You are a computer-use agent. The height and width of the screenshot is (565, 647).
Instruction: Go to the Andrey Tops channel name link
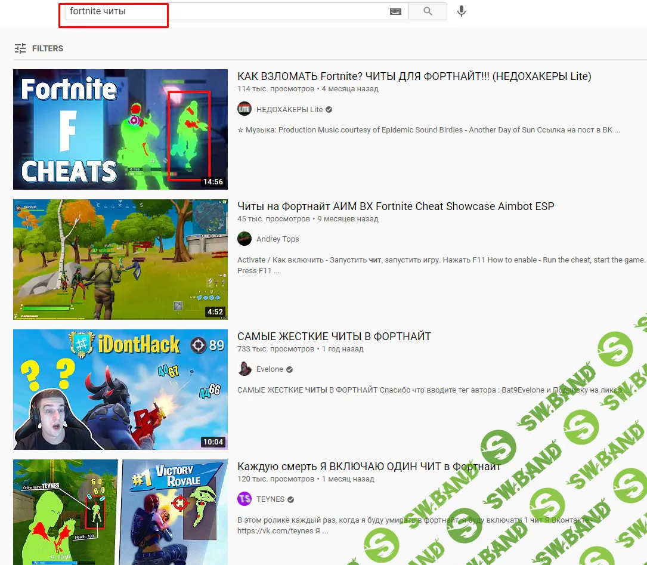pos(277,239)
